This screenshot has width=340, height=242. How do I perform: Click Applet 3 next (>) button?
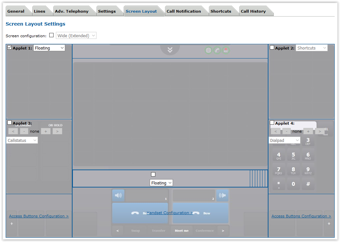57,131
